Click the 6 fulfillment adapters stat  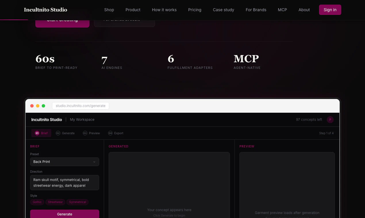[190, 62]
